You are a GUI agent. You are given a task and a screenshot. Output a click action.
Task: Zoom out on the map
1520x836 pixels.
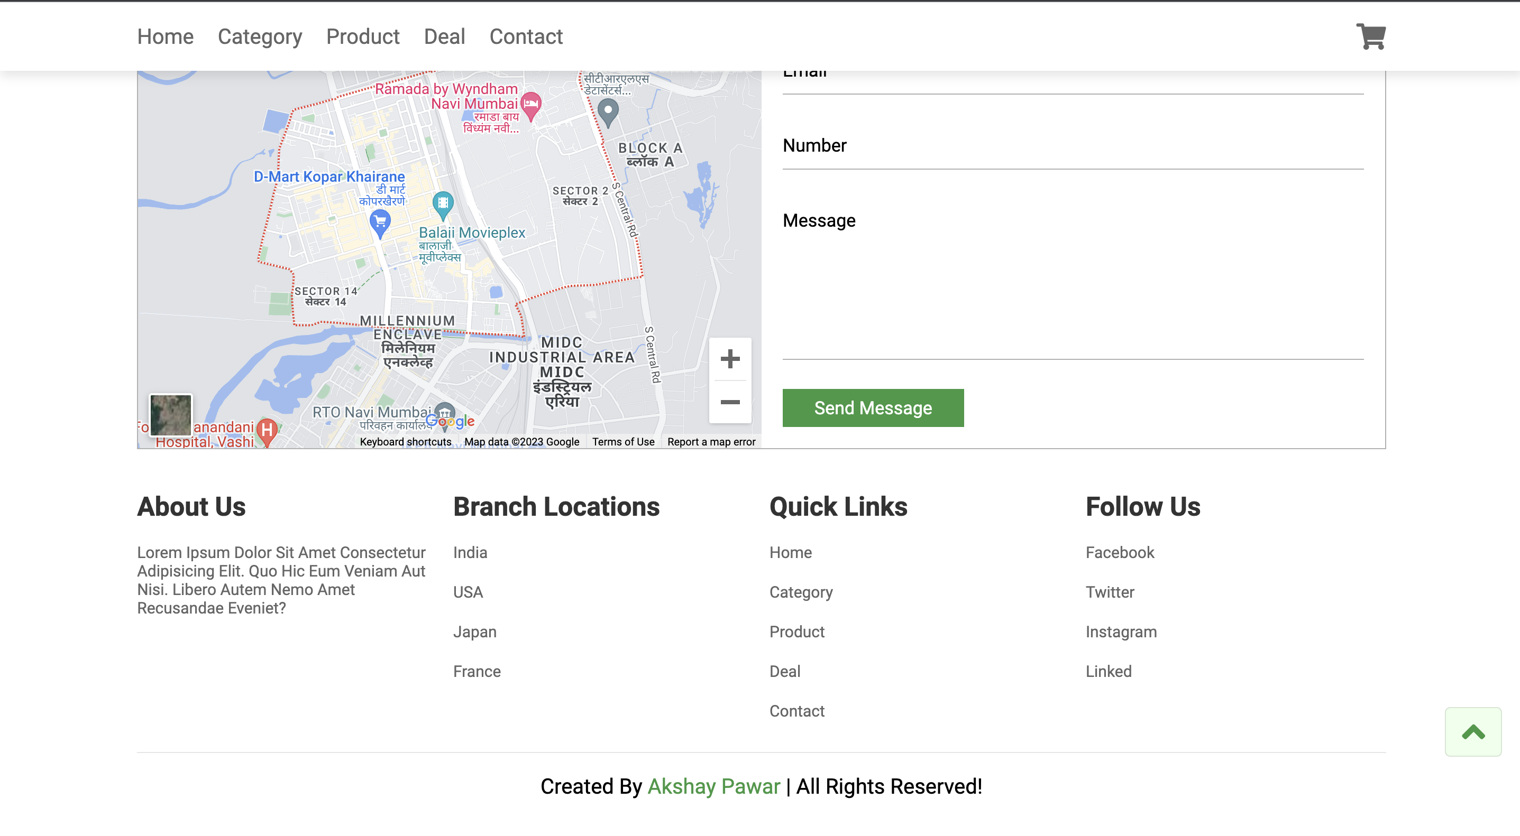[x=730, y=402]
